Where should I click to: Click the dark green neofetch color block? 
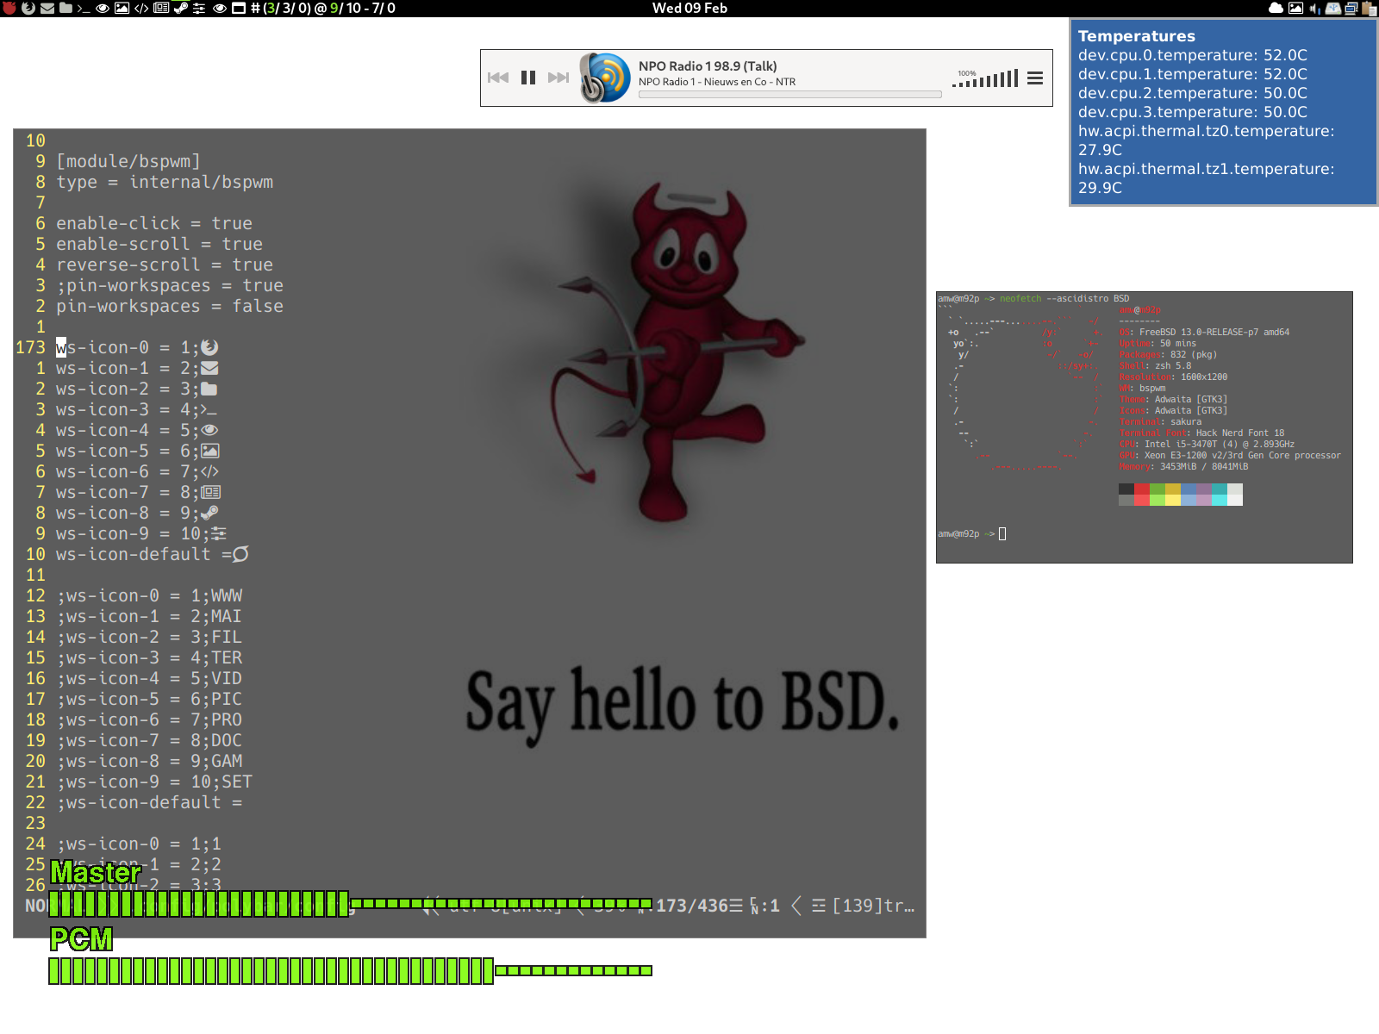pos(1157,489)
